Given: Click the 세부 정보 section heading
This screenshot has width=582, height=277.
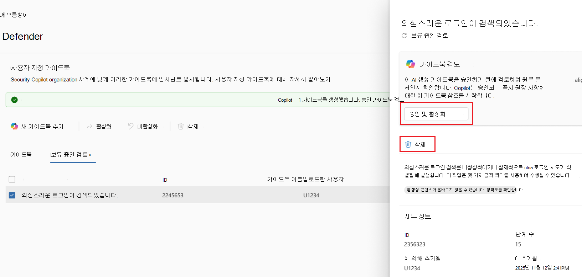Looking at the screenshot, I should coord(418,217).
